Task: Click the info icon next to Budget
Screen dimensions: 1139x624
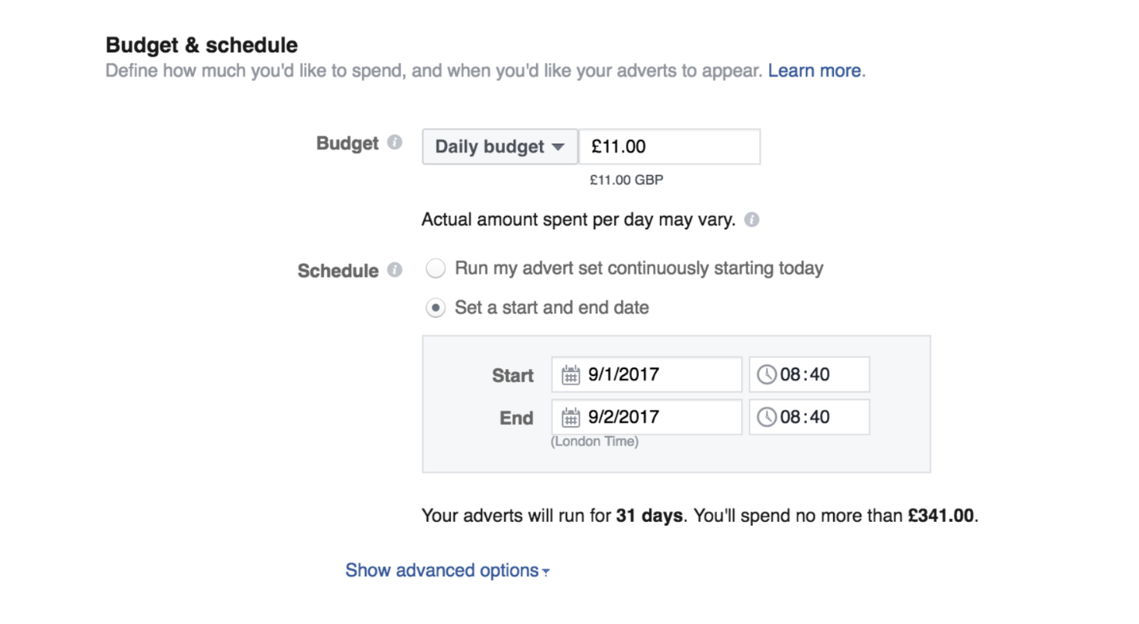Action: click(x=395, y=143)
